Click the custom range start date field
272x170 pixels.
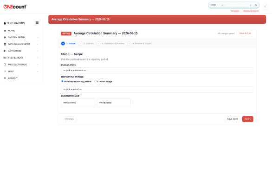pos(78,103)
